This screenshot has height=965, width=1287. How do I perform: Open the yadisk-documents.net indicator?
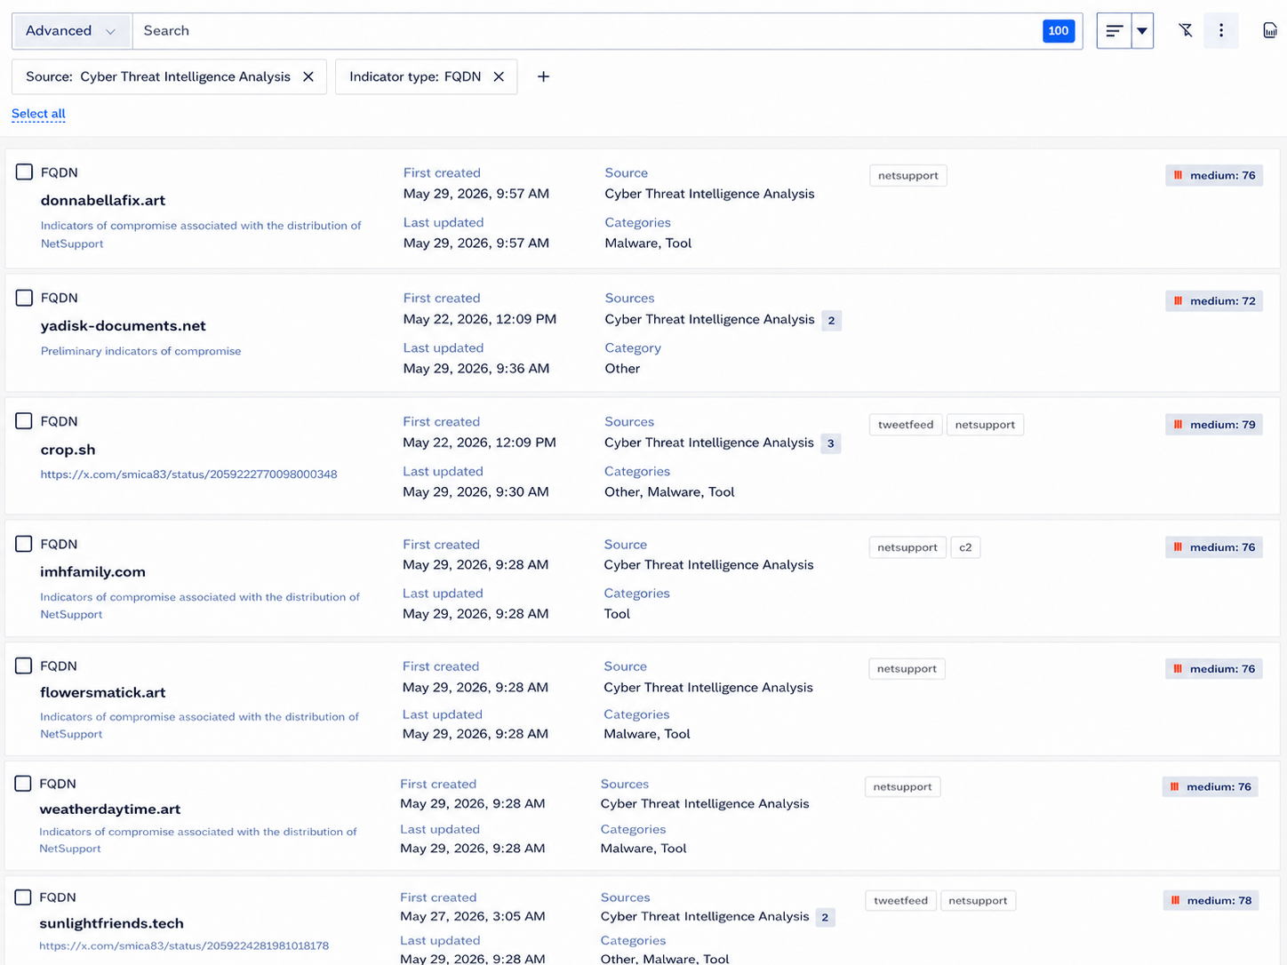[x=124, y=326]
